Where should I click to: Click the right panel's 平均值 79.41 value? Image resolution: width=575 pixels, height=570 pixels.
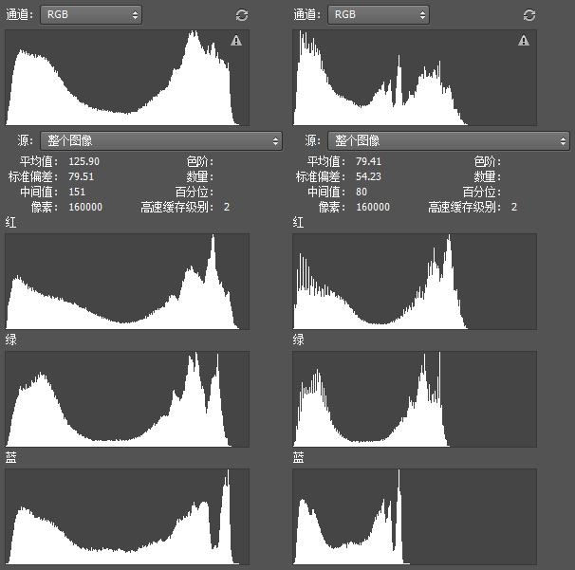369,161
